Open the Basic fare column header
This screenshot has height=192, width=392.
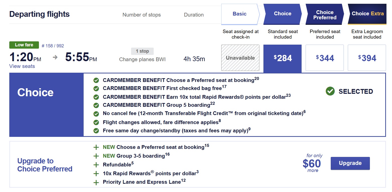click(240, 14)
